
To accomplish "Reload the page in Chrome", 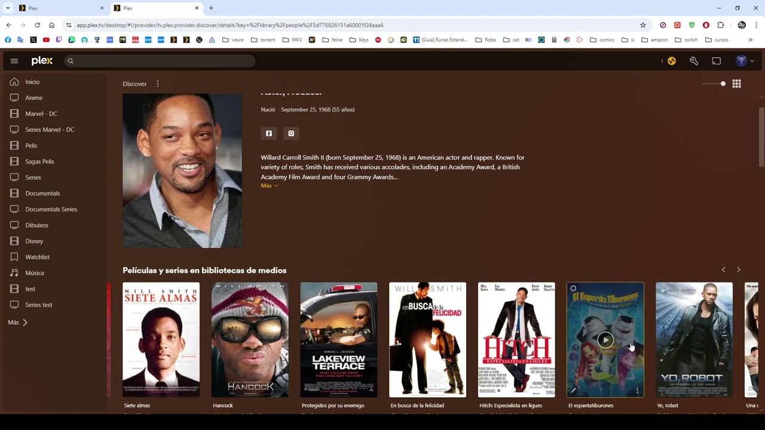I will coord(37,25).
